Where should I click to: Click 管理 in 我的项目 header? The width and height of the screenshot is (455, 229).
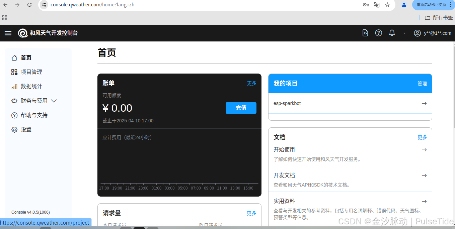(x=422, y=84)
